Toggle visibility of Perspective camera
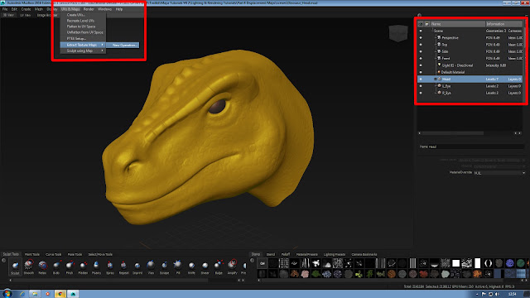The width and height of the screenshot is (530, 298). tap(421, 38)
